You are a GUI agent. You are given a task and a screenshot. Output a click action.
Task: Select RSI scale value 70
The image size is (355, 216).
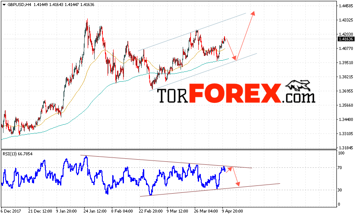[x=339, y=168]
